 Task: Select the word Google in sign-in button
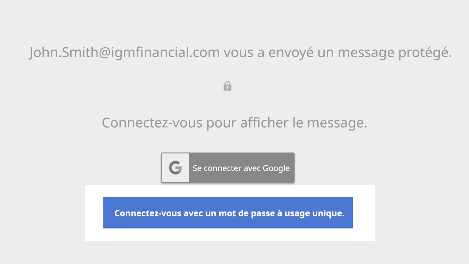tap(276, 168)
